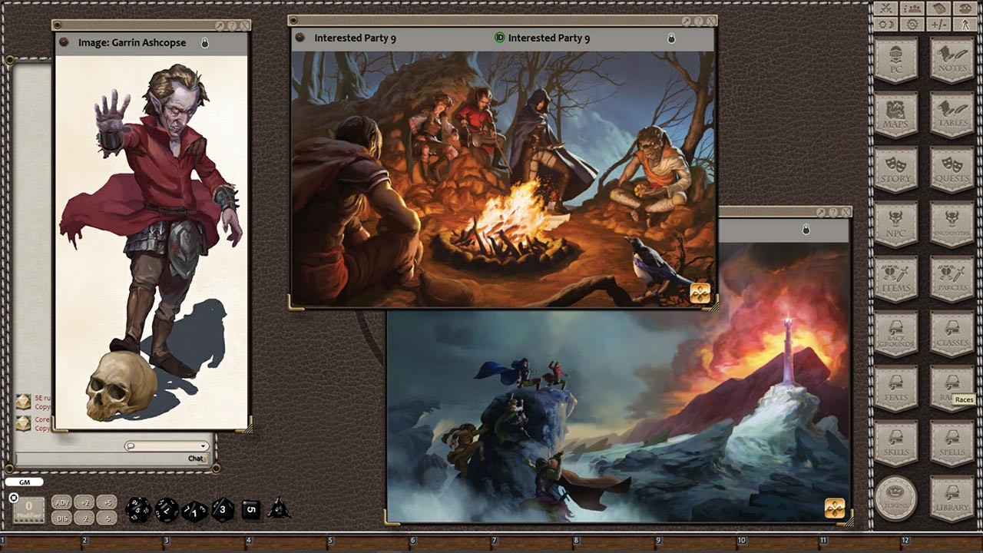This screenshot has height=553, width=983.
Task: Open the Tokens round button
Action: (x=895, y=498)
